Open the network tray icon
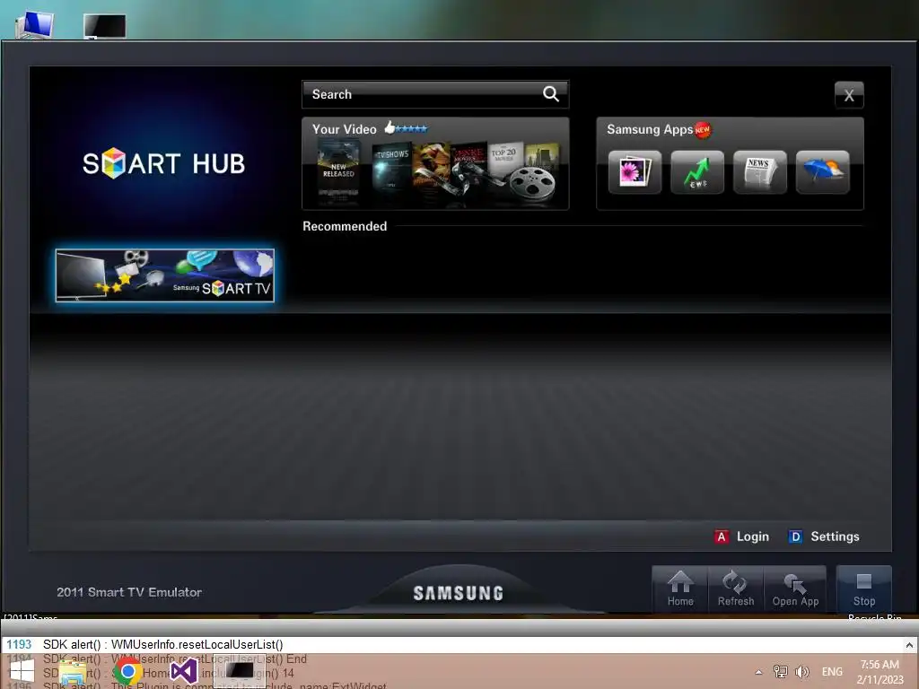Screen dimensions: 919x689 [780, 671]
